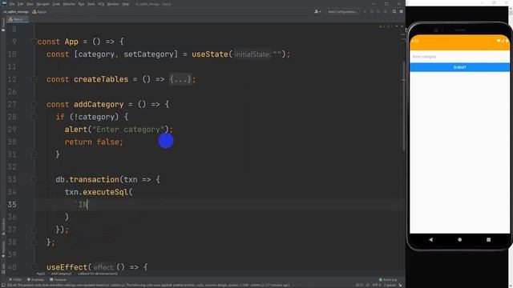Screen dimensions: 513x288
Task: Click the LF line separator status entry
Action: [368, 285]
